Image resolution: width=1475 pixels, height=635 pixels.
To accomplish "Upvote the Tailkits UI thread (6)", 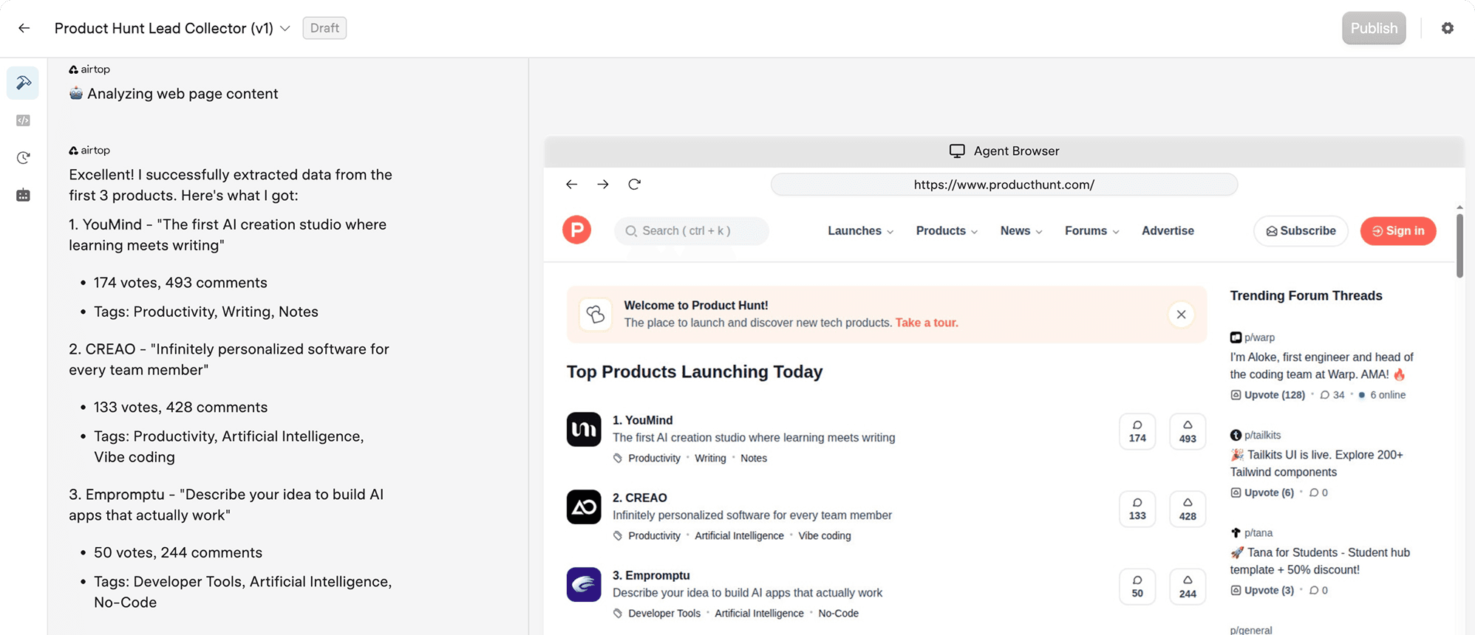I will (1262, 492).
